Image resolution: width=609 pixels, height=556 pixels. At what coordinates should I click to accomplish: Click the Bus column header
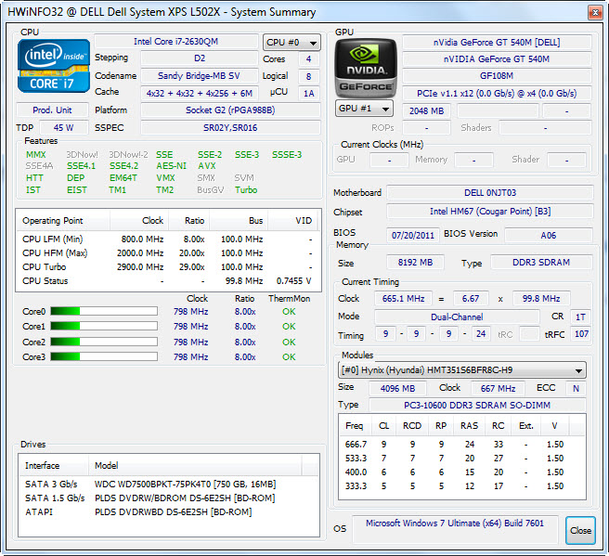coord(239,221)
